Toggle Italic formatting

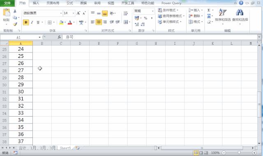[x=32, y=22]
